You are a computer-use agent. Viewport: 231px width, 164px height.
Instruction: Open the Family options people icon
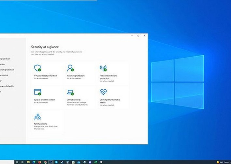tap(37, 117)
